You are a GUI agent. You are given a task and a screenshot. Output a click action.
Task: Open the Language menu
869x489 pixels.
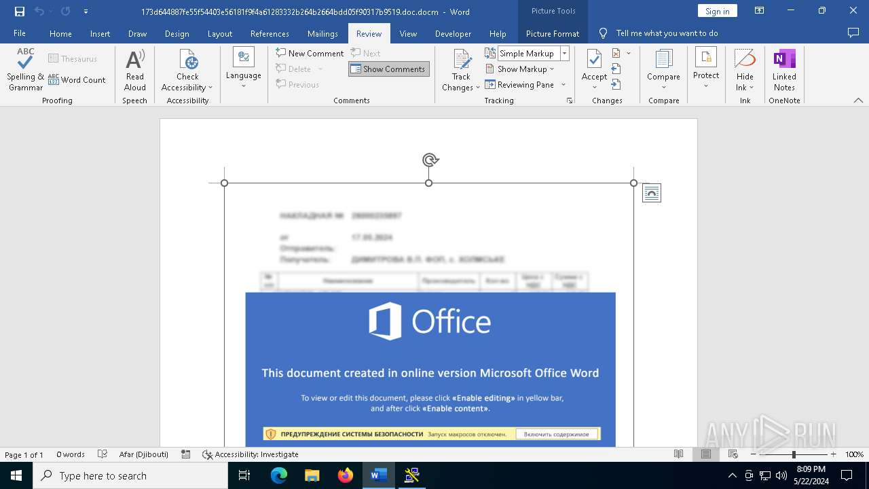point(244,68)
